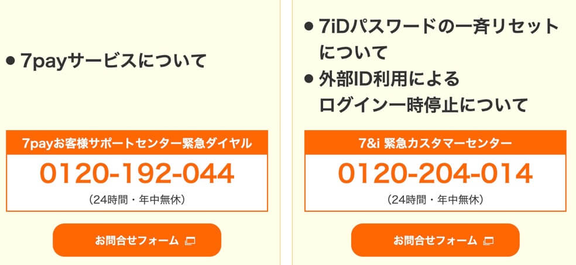Viewport: 576px width, 265px height.
Task: Click the について line under 7iDパスワード
Action: (354, 53)
